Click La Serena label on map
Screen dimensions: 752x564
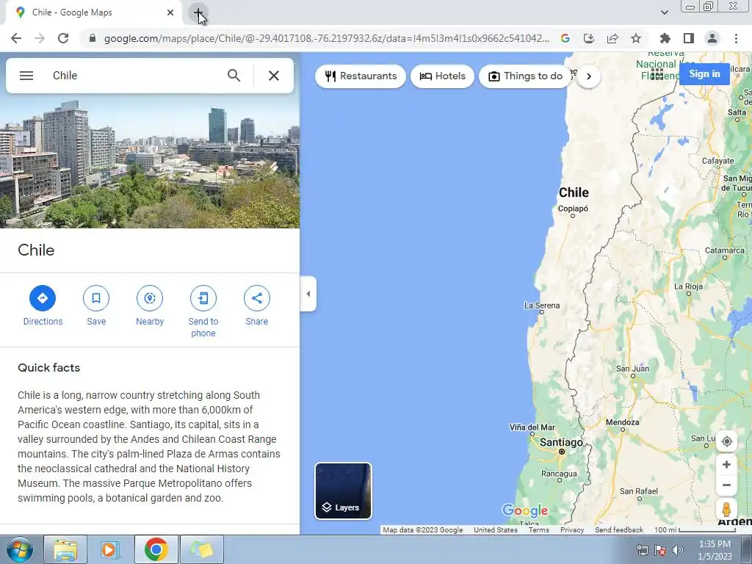pyautogui.click(x=542, y=305)
